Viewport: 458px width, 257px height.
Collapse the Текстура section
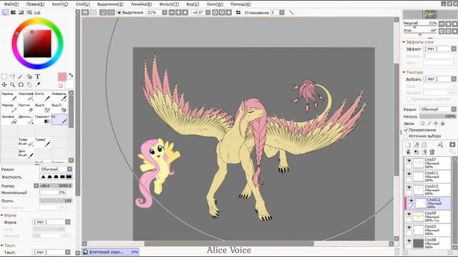coord(404,72)
